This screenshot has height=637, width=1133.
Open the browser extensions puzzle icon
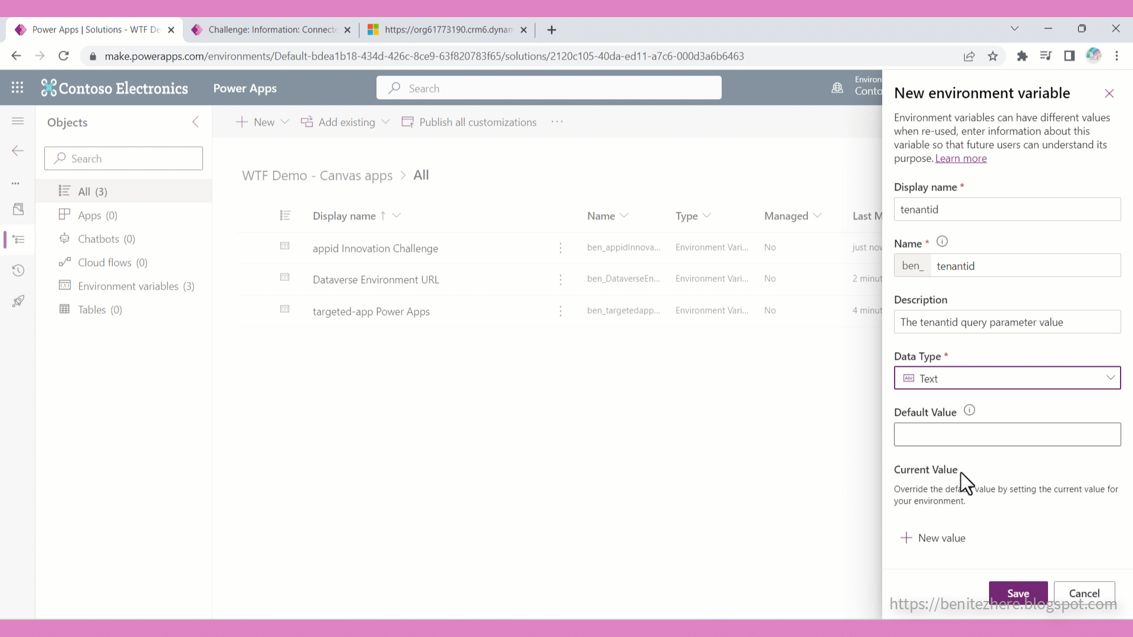pos(1022,56)
